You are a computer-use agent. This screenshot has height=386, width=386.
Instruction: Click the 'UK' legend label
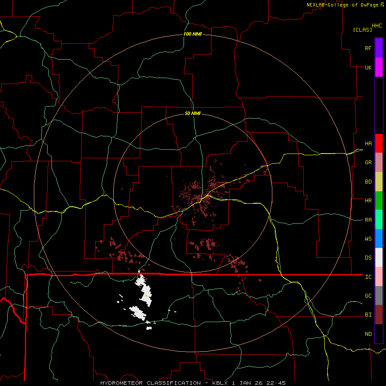click(x=368, y=67)
